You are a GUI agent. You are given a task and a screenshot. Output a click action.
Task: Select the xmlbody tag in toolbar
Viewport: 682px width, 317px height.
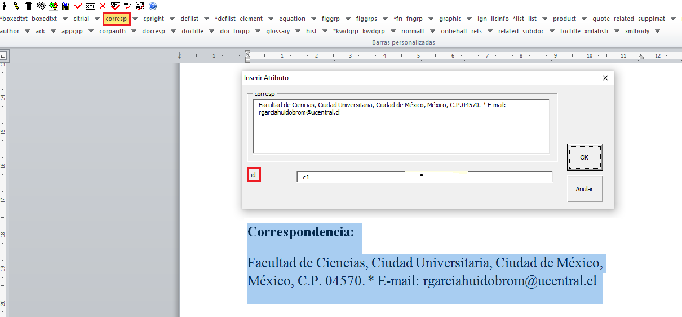[636, 31]
